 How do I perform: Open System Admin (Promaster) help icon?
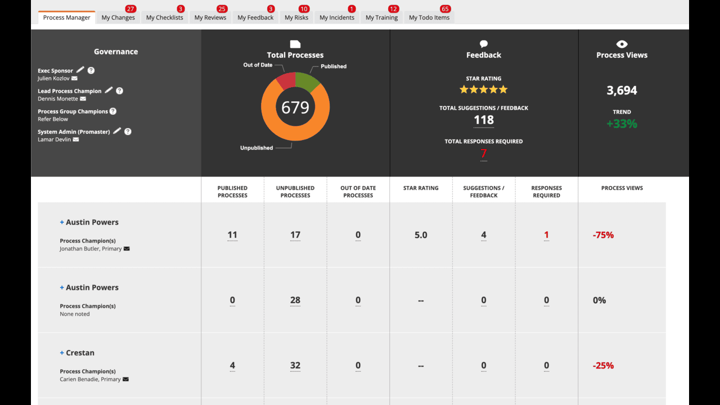[x=128, y=132]
